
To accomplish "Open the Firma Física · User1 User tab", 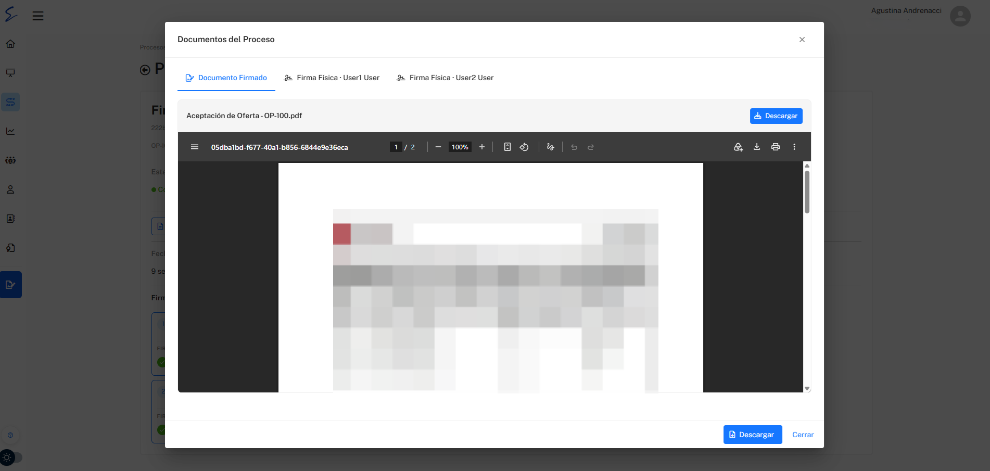I will 332,78.
